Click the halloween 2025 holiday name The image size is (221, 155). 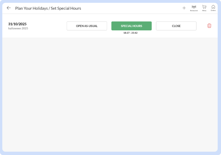(x=18, y=28)
